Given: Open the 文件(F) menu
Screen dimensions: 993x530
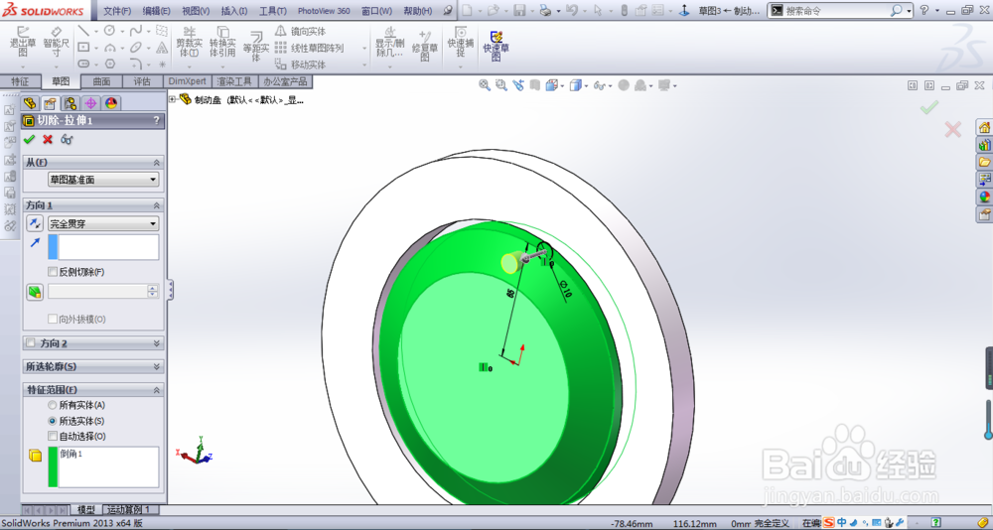Looking at the screenshot, I should point(117,11).
